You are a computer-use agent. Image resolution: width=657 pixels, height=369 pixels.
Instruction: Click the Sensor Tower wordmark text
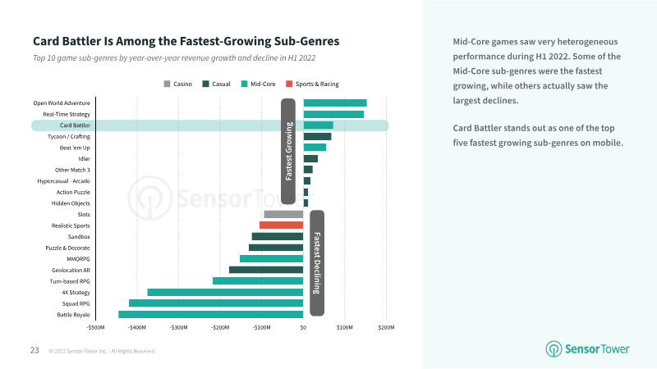597,349
